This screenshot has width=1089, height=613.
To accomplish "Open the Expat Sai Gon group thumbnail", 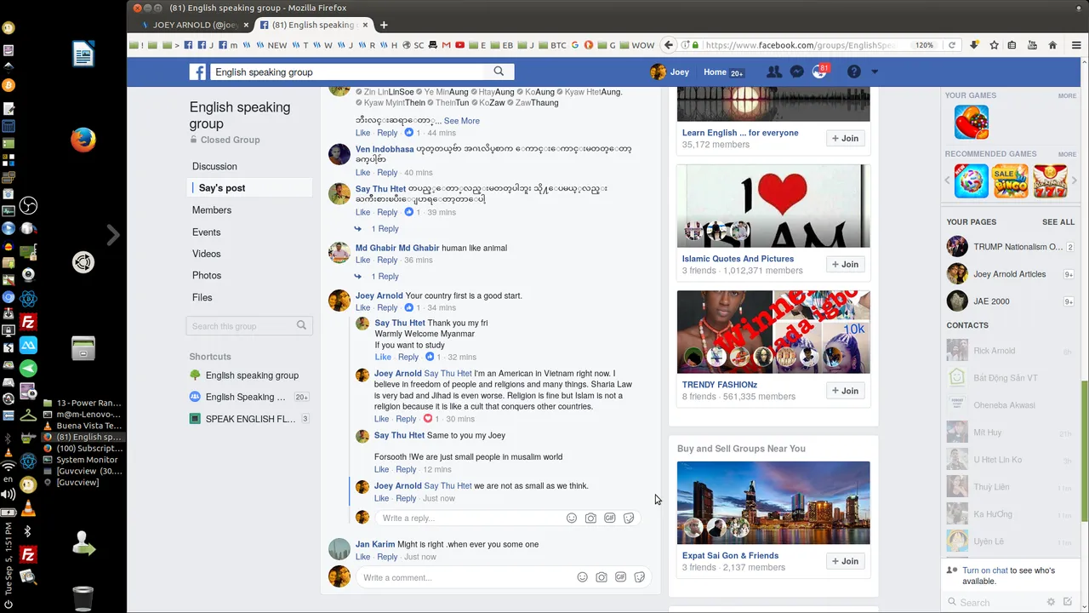I will (x=773, y=502).
